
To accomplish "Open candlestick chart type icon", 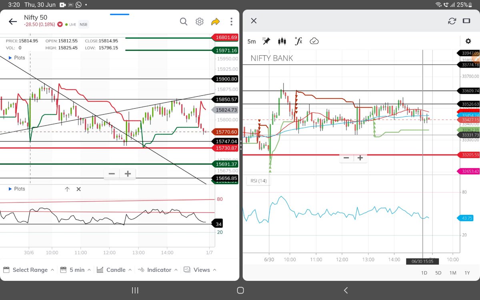I will coord(282,41).
